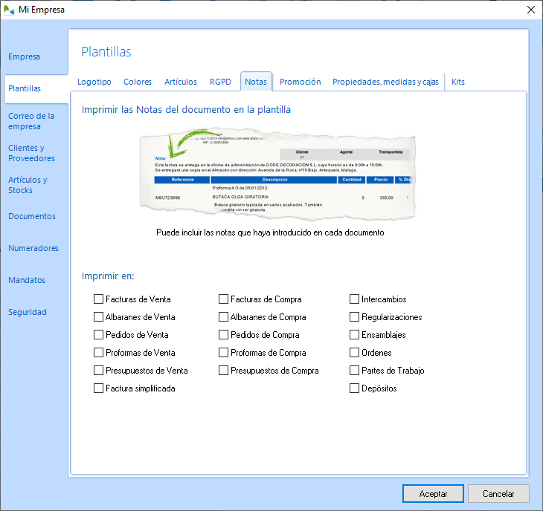Switch to the Kits tab
Image resolution: width=543 pixels, height=511 pixels.
pyautogui.click(x=458, y=82)
